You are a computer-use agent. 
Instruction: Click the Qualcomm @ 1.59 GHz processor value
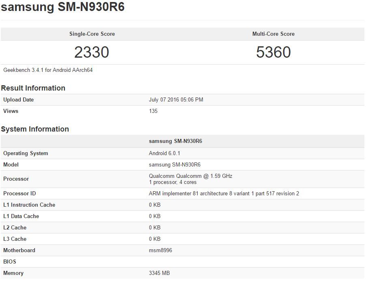tap(190, 176)
